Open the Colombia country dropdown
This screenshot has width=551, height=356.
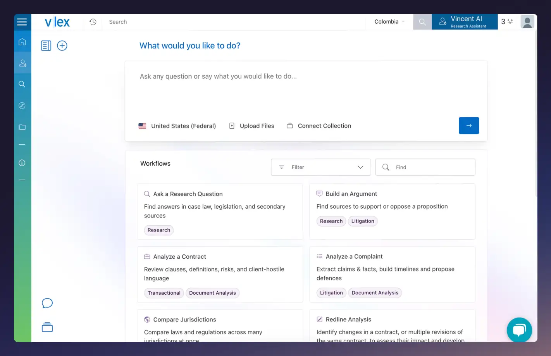[x=389, y=22]
